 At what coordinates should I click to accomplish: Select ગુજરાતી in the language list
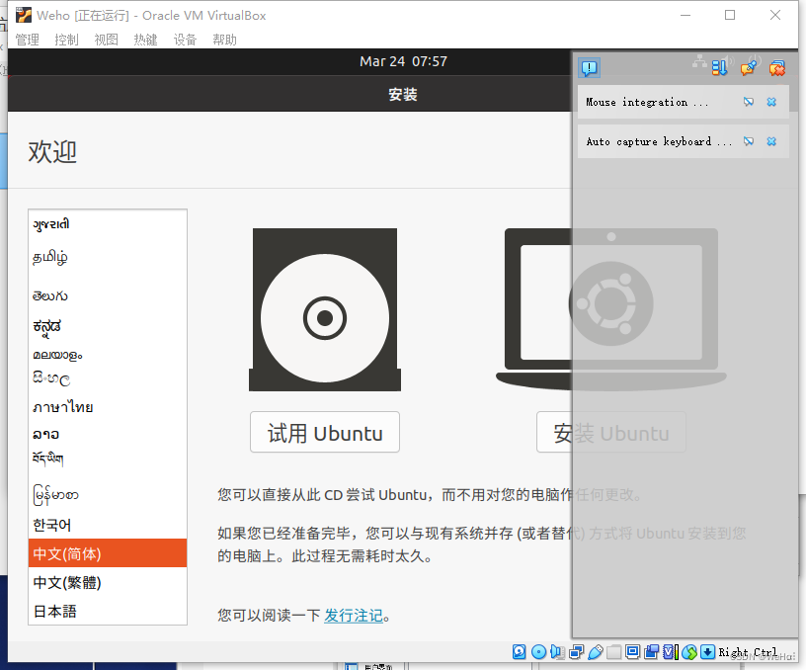click(x=108, y=224)
